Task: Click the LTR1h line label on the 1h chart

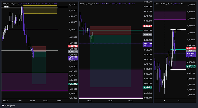Action: click(178, 29)
